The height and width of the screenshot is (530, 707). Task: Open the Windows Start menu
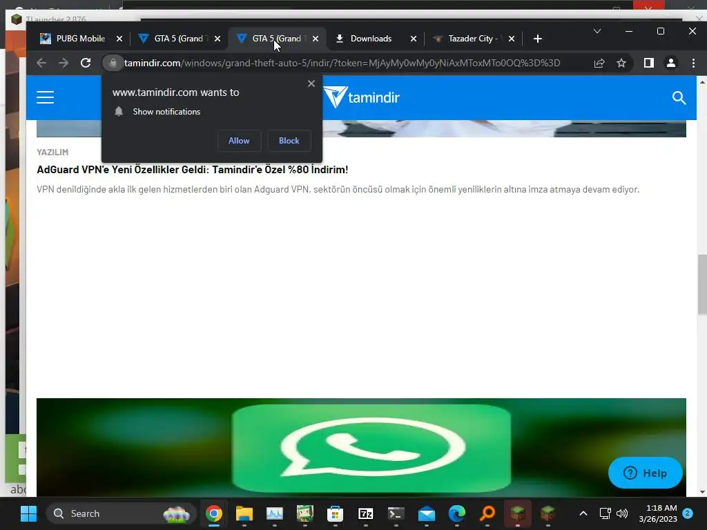(x=29, y=513)
